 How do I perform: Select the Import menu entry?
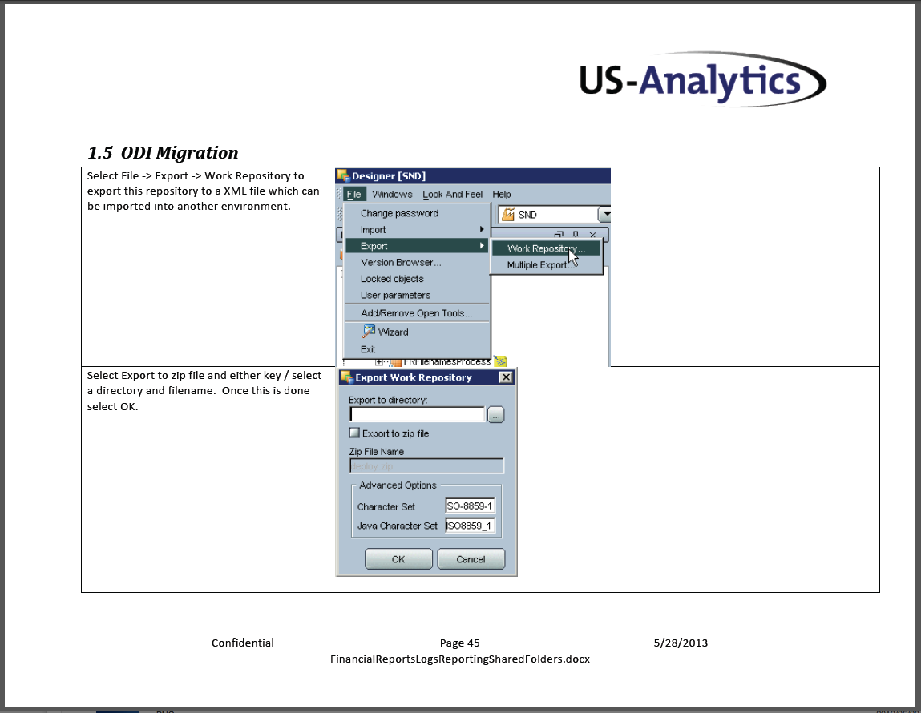(417, 229)
